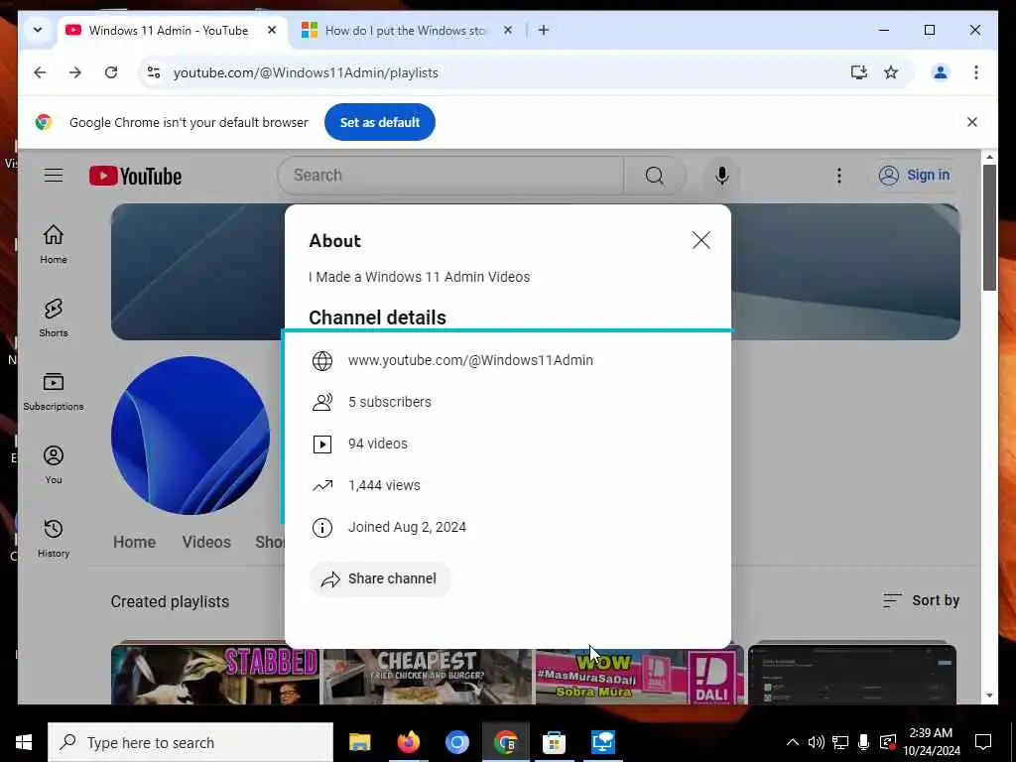Open History in sidebar
This screenshot has width=1016, height=762.
[54, 538]
